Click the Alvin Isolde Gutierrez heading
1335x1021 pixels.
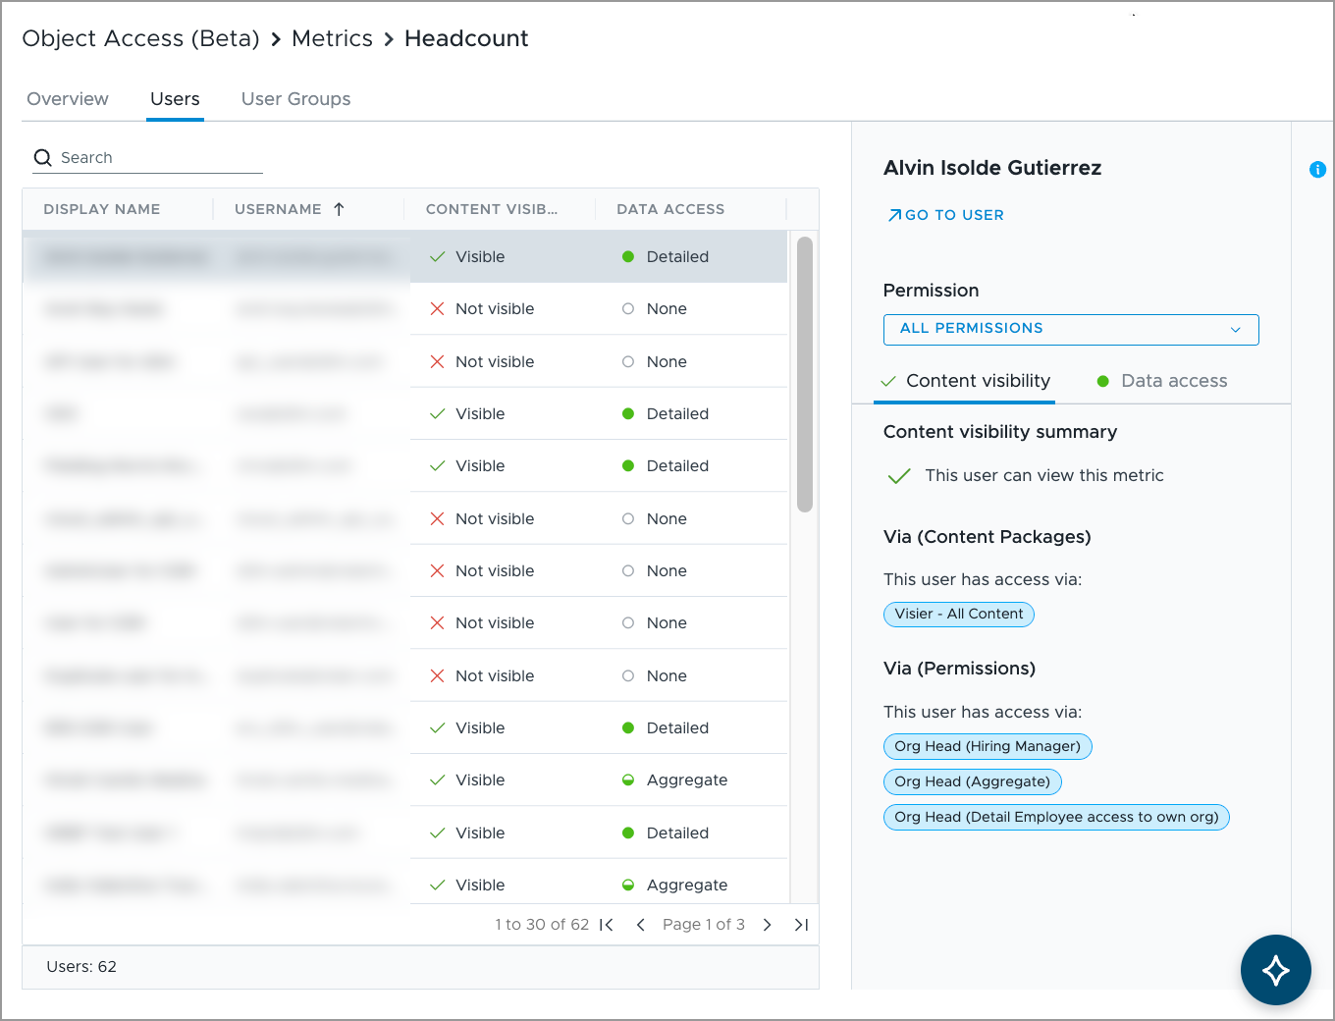coord(992,168)
